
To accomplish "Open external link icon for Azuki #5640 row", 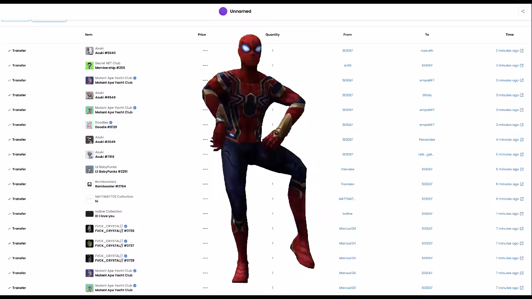I will click(x=522, y=51).
